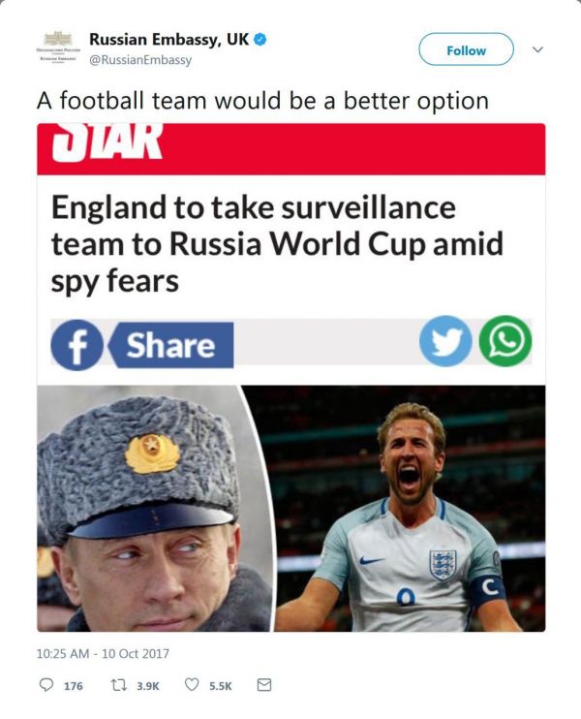Click the Facebook Share button
The width and height of the screenshot is (581, 719).
tap(170, 345)
